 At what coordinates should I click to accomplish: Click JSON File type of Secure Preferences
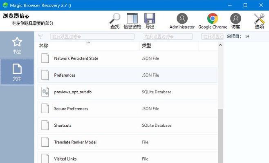point(150,109)
